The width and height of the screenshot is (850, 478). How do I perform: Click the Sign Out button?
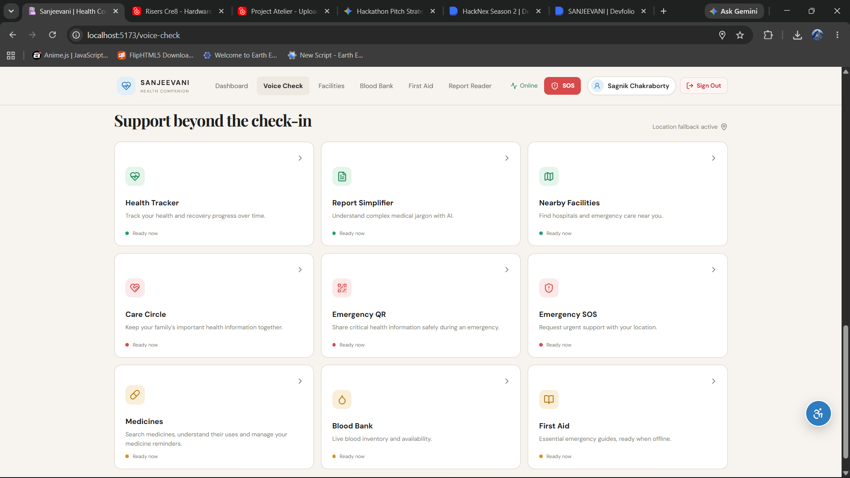tap(703, 86)
